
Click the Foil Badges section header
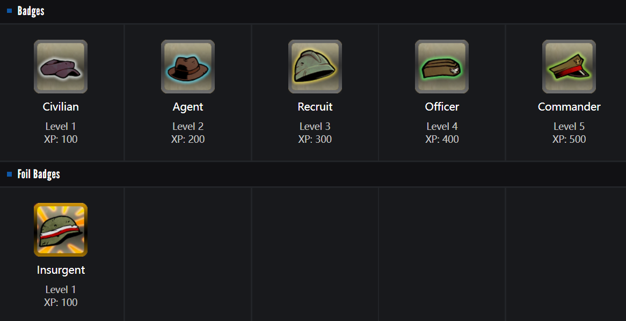coord(39,174)
